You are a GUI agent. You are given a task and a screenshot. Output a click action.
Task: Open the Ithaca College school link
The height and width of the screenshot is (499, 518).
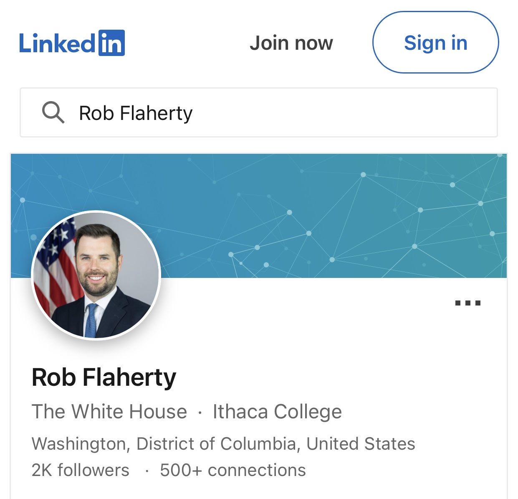(x=277, y=412)
